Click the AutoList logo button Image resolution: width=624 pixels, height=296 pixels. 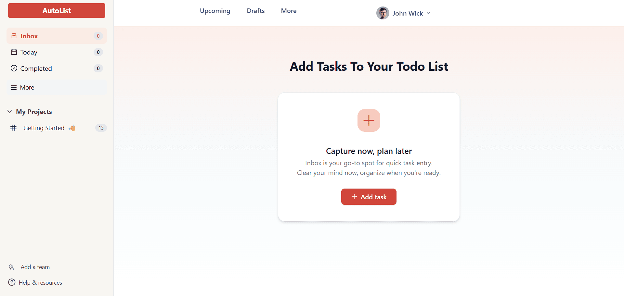(x=56, y=10)
